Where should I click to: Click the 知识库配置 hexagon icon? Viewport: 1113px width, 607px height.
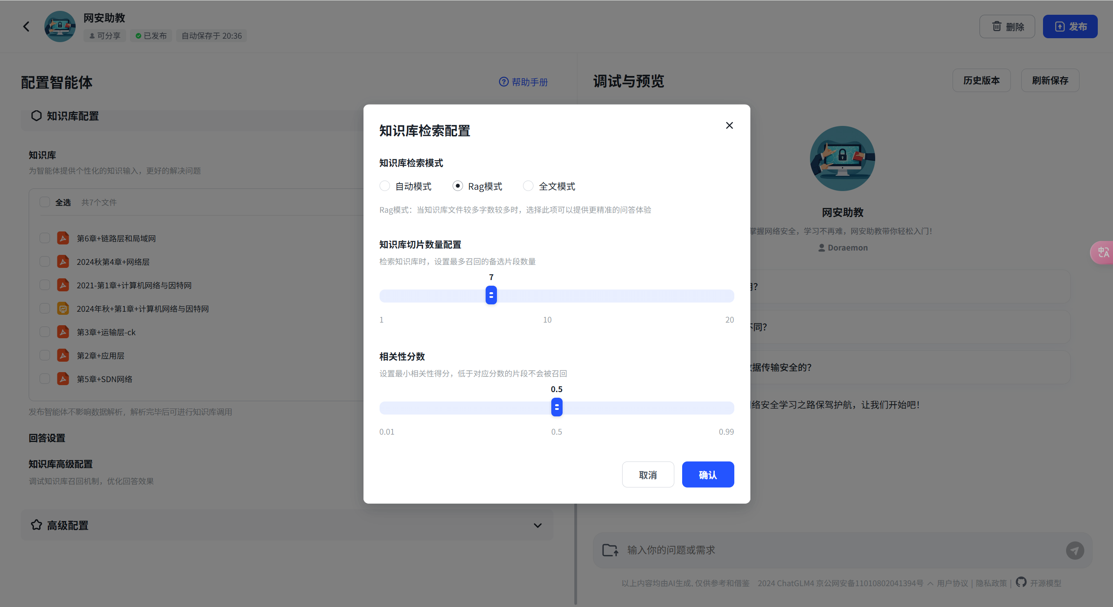click(x=37, y=115)
